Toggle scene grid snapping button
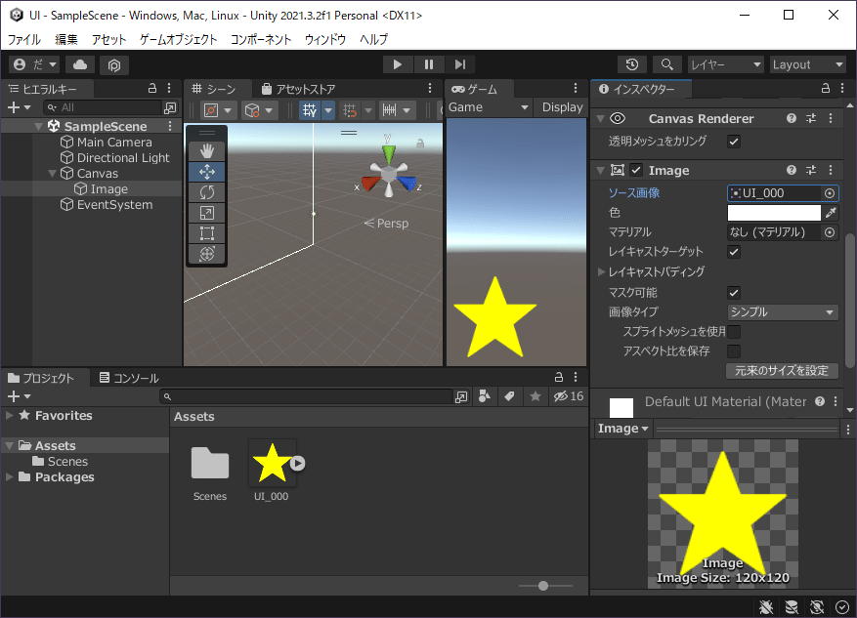 (350, 111)
